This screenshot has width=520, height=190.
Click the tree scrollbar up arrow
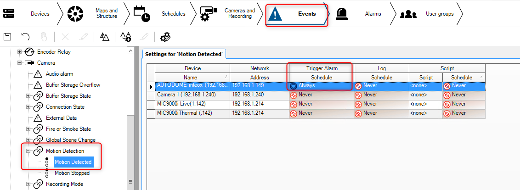[130, 50]
